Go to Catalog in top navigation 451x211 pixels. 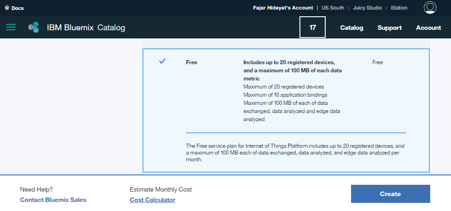click(x=351, y=28)
